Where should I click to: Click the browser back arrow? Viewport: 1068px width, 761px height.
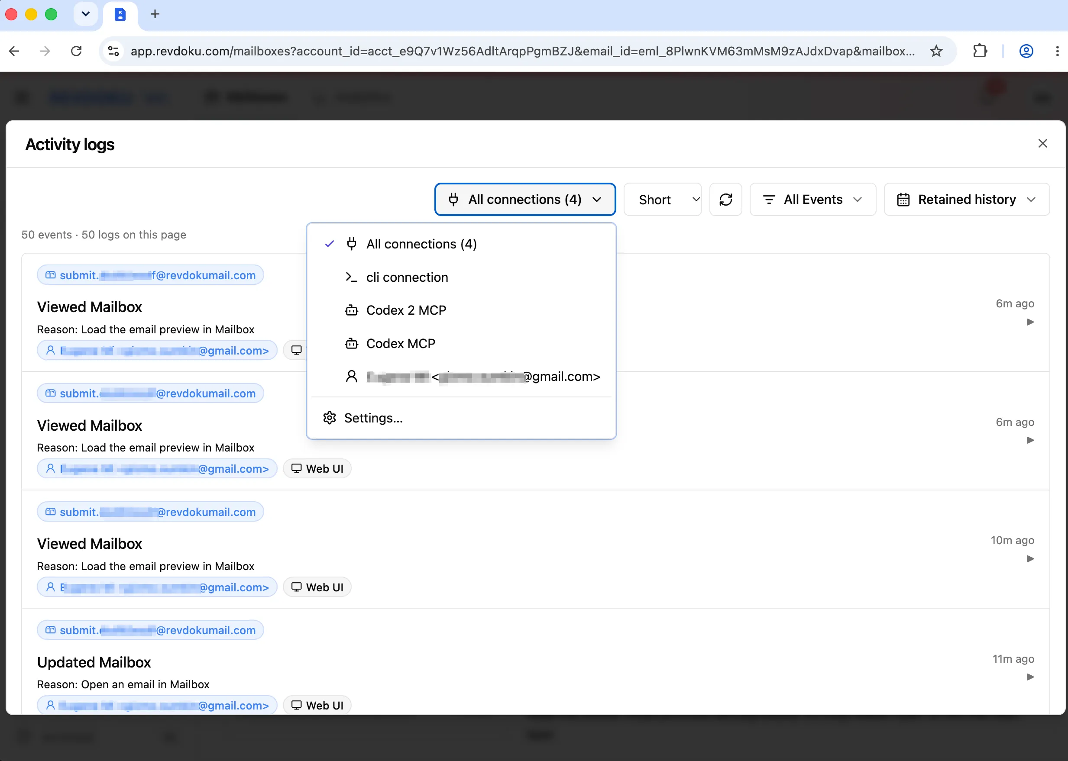tap(15, 51)
